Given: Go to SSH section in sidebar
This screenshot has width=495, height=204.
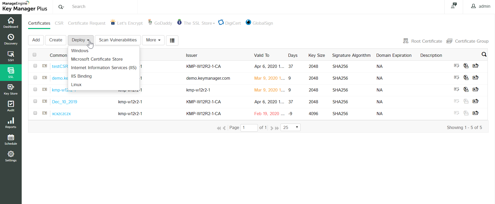Looking at the screenshot, I should pyautogui.click(x=11, y=56).
